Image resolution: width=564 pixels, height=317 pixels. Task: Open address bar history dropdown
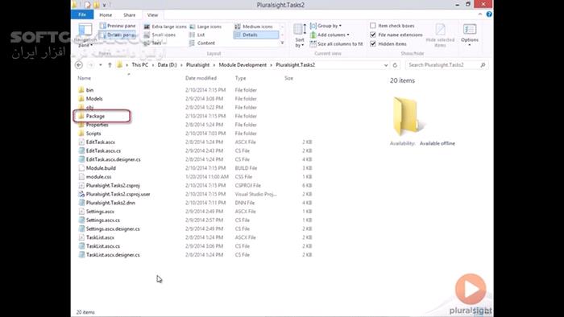(x=386, y=65)
